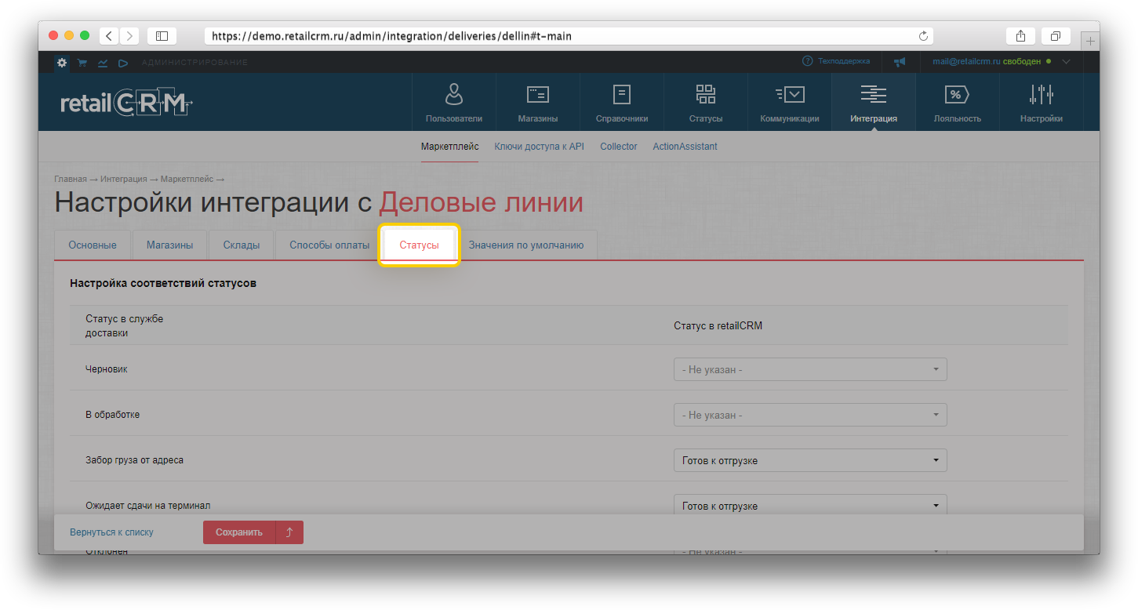The height and width of the screenshot is (610, 1138).
Task: Switch to the Магазины settings tab
Action: click(169, 245)
